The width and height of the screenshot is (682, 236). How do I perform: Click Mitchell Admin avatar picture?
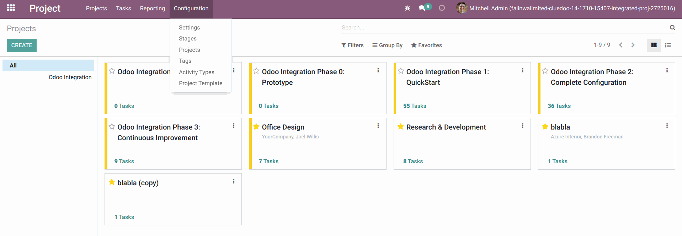click(462, 8)
